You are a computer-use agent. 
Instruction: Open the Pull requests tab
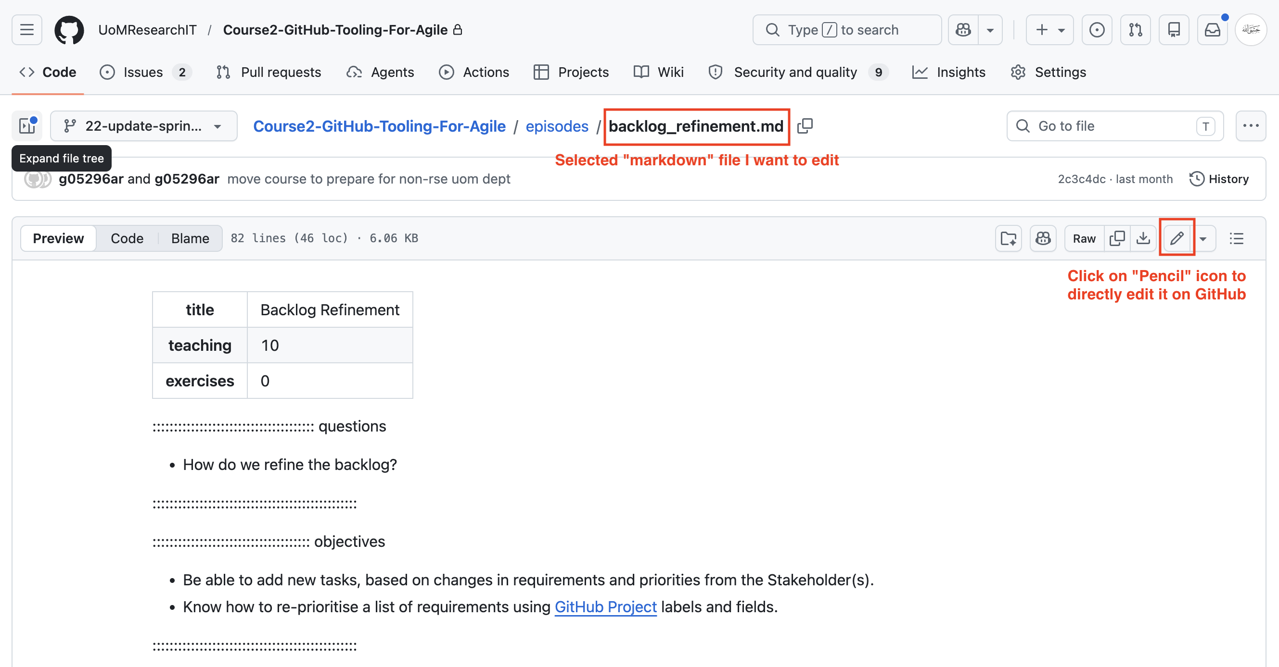click(x=269, y=72)
